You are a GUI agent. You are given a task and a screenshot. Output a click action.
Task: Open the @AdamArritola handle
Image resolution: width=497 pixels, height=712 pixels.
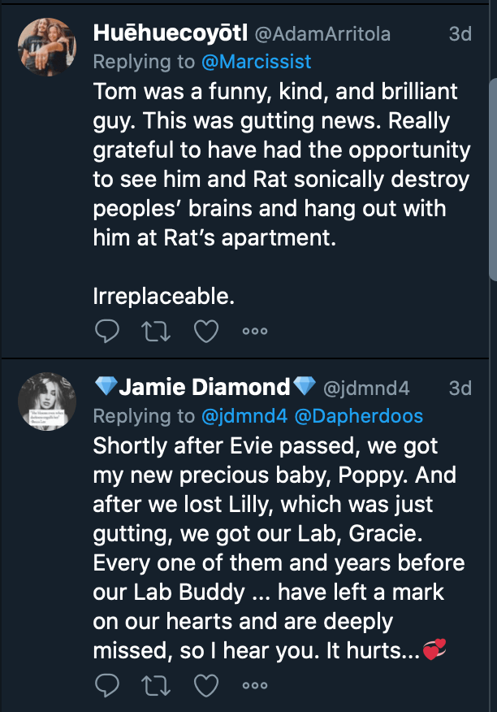(x=323, y=34)
